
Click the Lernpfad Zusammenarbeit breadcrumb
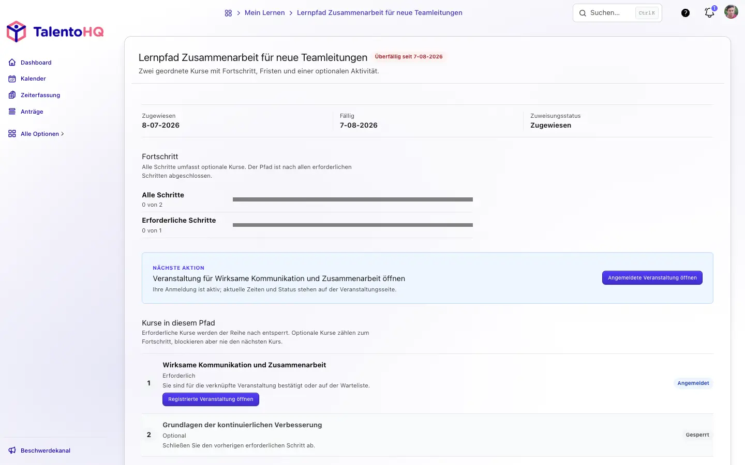click(x=380, y=13)
